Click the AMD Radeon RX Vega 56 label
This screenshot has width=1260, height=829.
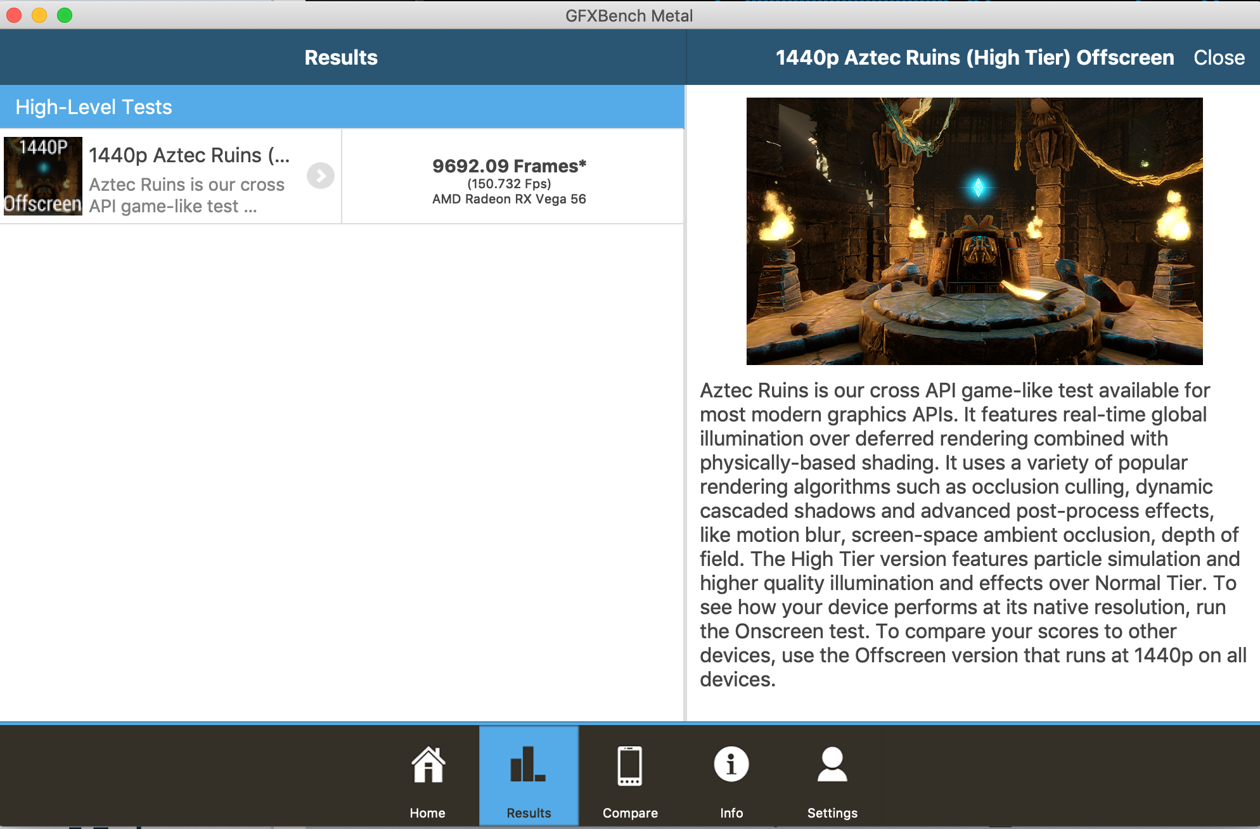(509, 199)
